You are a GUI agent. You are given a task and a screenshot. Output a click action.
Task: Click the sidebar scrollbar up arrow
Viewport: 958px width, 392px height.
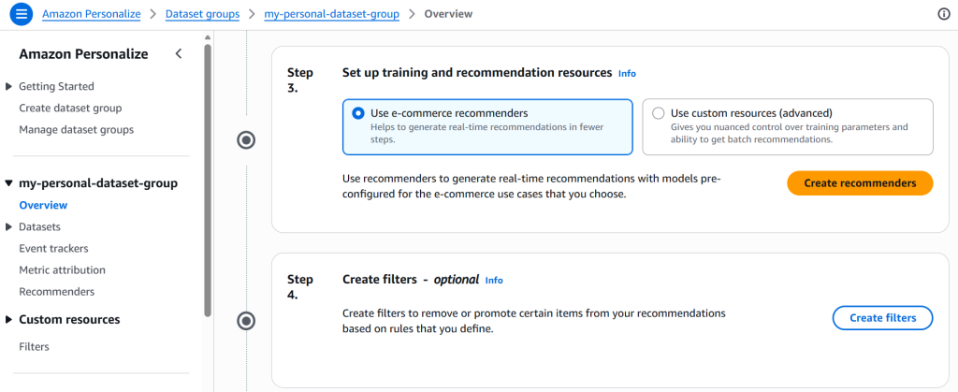[x=208, y=37]
